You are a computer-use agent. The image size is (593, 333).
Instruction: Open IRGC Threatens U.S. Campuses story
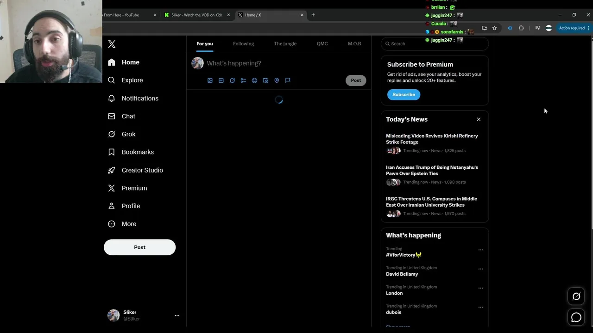435,206
